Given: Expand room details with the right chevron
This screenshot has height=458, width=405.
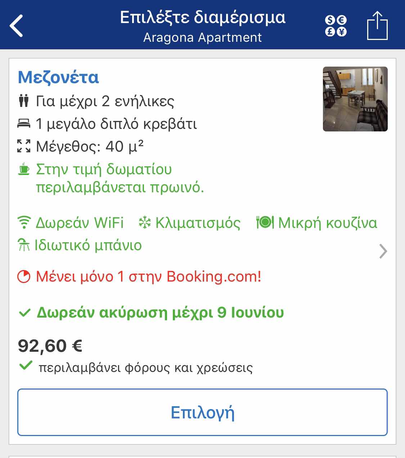Looking at the screenshot, I should coord(383,251).
